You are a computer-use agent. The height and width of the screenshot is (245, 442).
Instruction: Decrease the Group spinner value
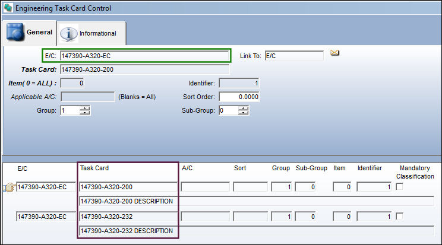coord(84,113)
